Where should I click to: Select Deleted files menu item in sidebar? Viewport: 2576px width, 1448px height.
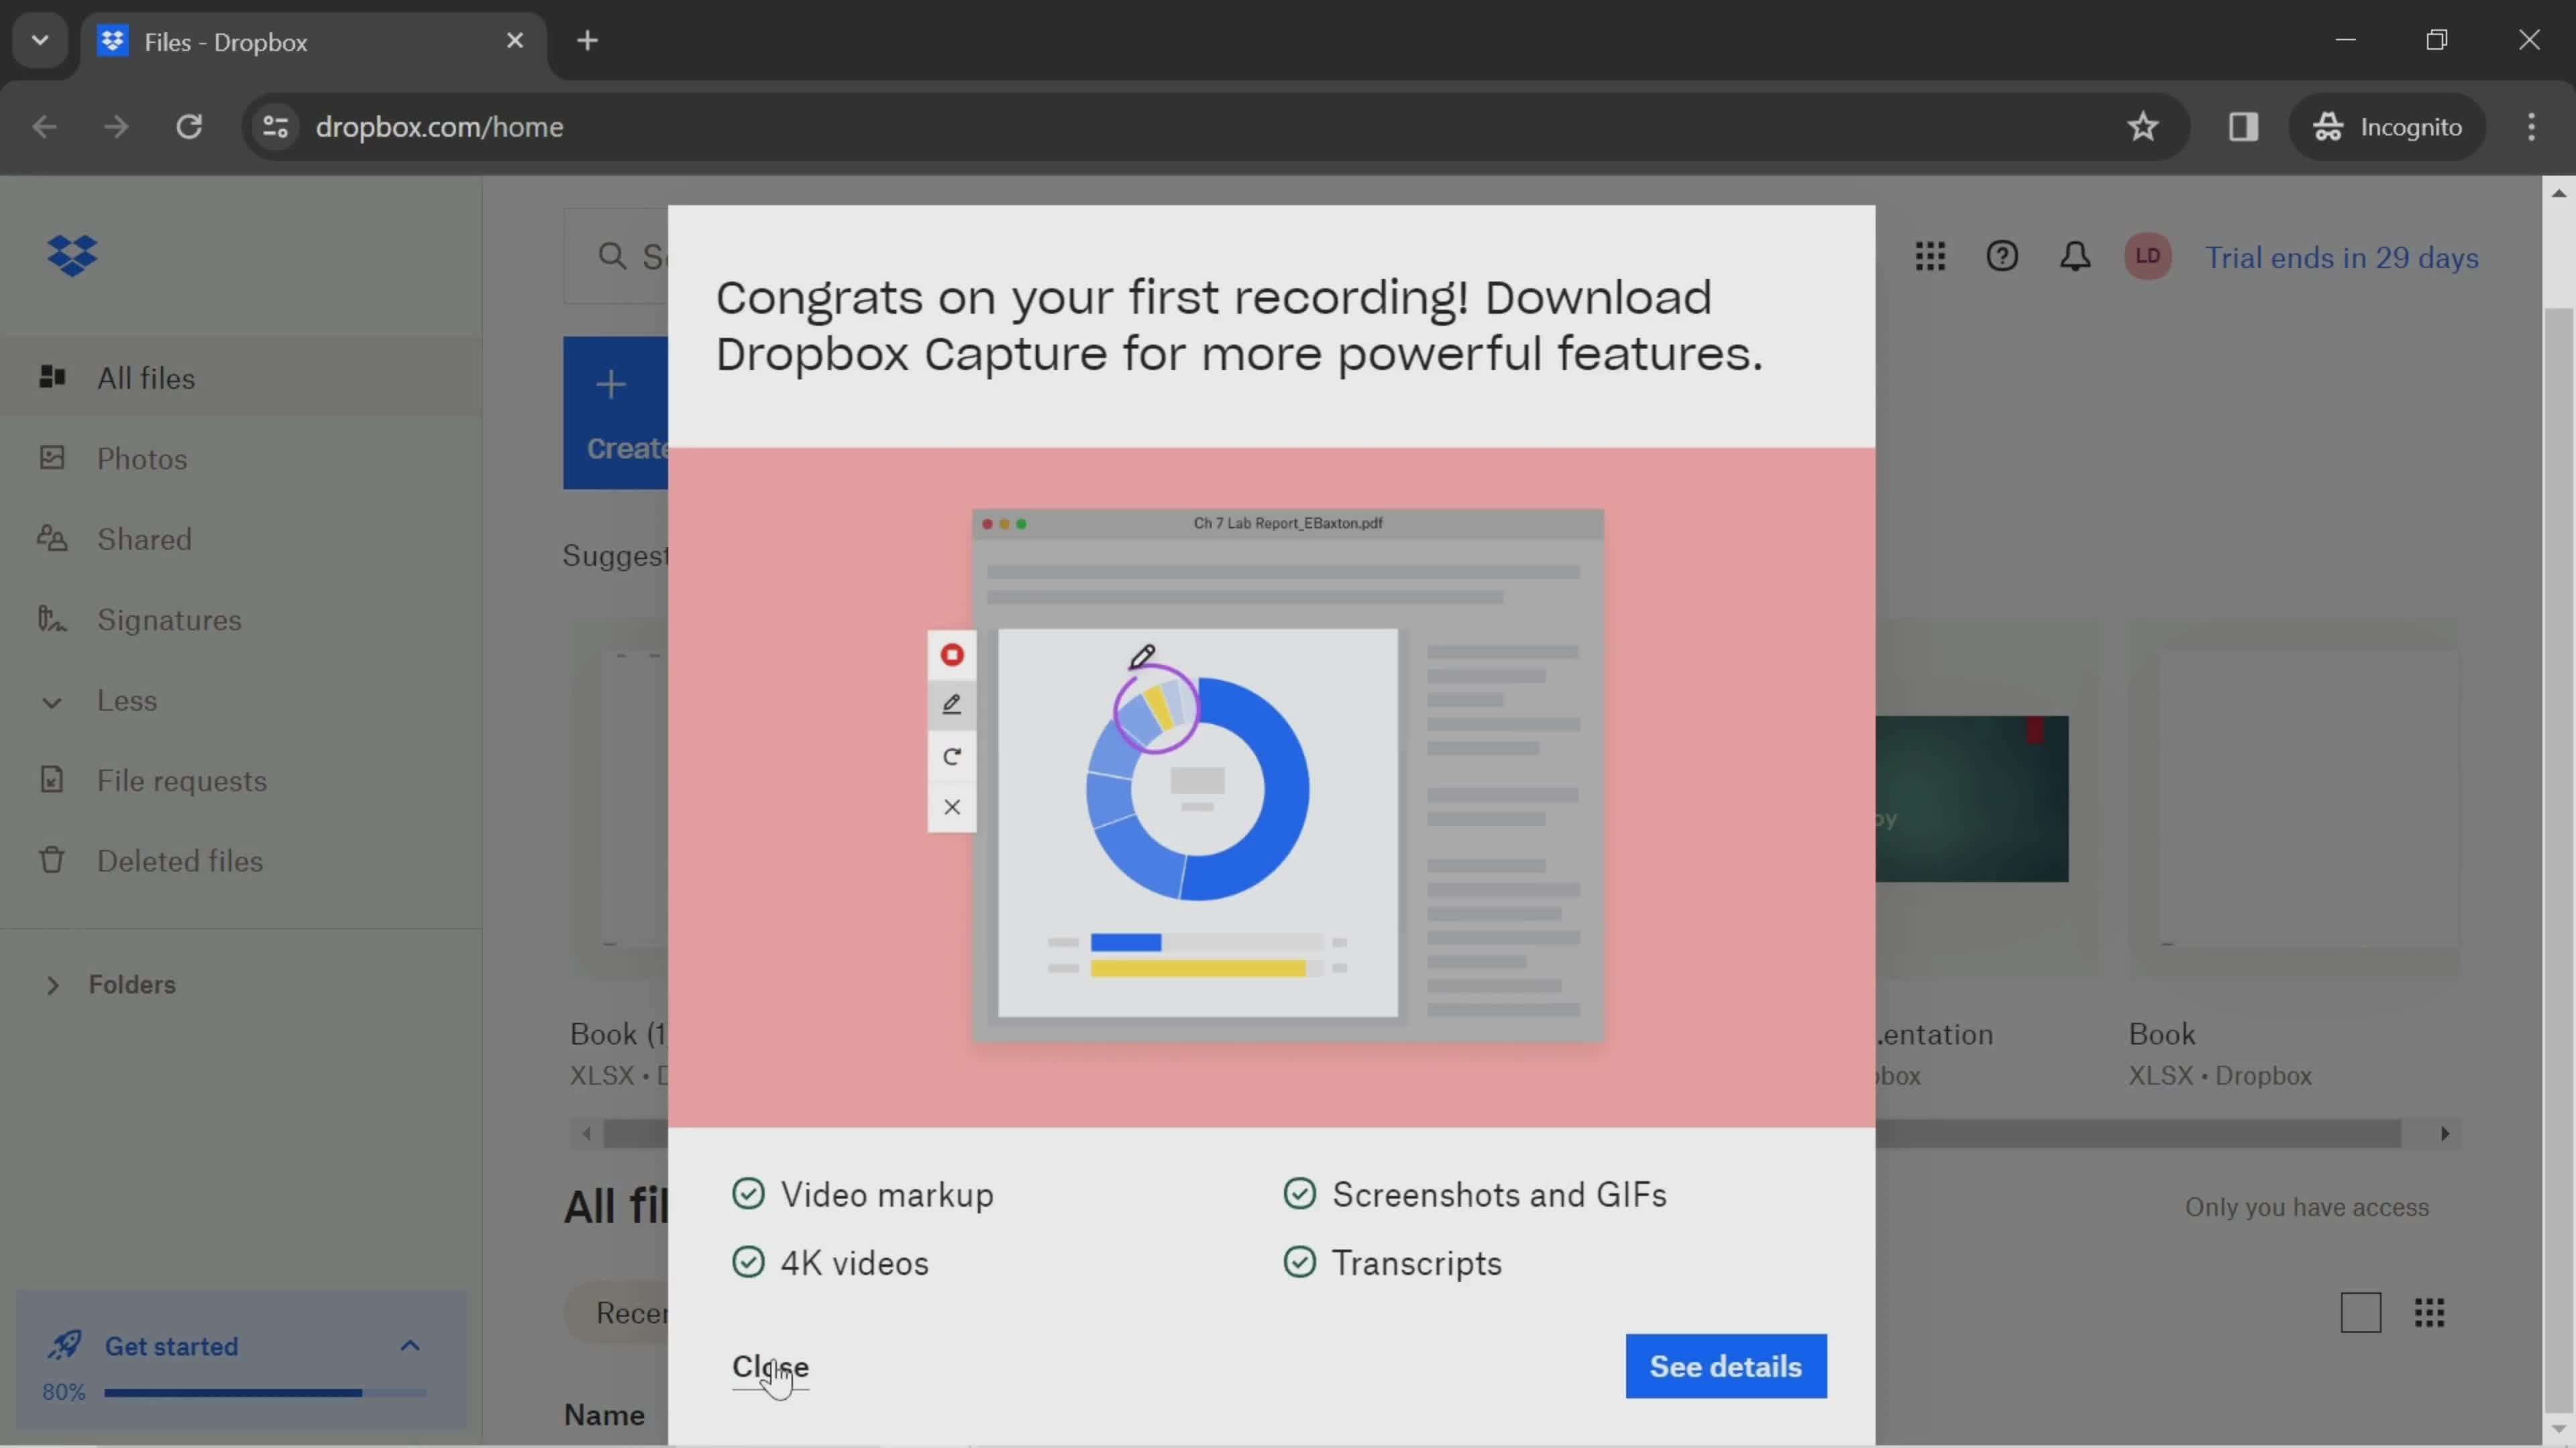[178, 861]
